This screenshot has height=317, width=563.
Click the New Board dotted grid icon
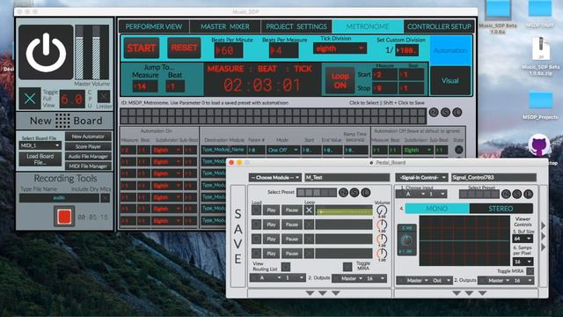coord(62,121)
